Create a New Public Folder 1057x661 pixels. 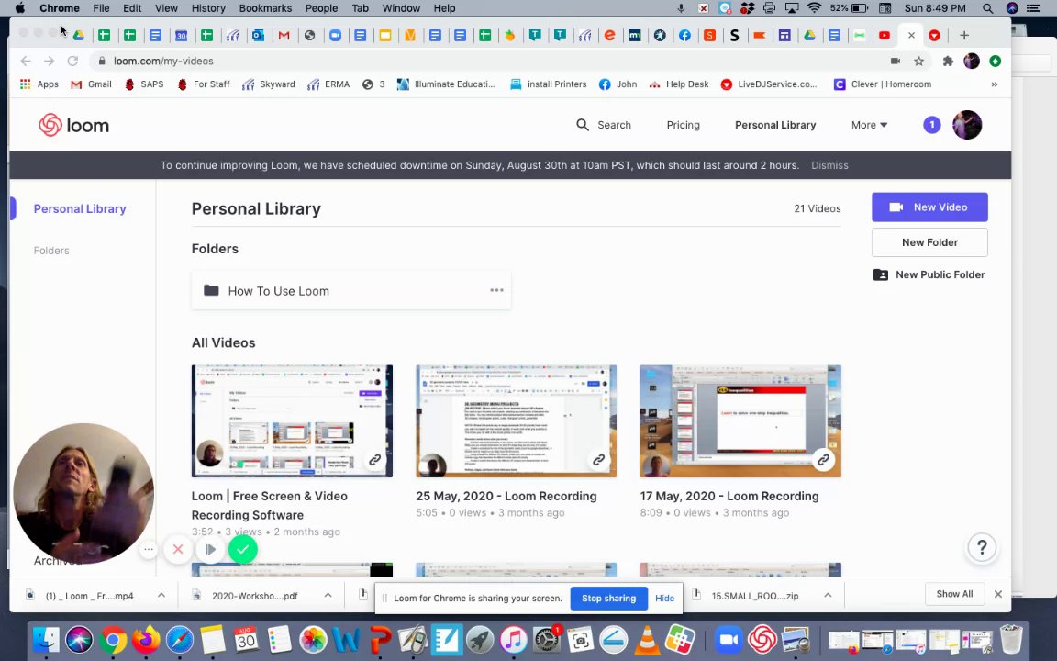(929, 274)
